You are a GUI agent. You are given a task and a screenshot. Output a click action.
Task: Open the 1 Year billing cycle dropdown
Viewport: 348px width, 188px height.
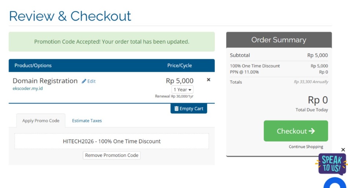tap(182, 89)
